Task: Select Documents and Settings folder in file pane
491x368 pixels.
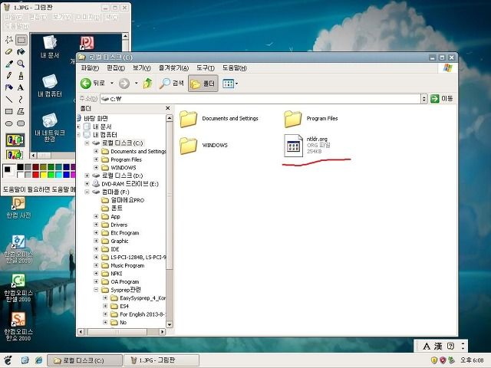Action: (219, 119)
